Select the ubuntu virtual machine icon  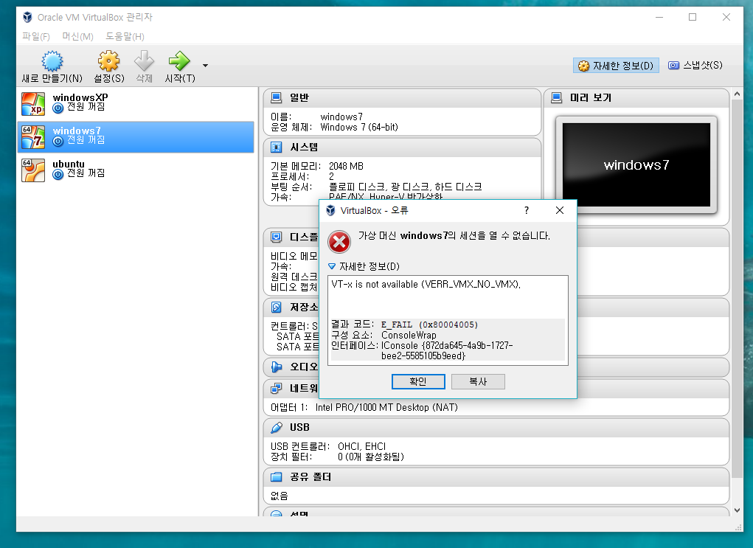click(33, 170)
